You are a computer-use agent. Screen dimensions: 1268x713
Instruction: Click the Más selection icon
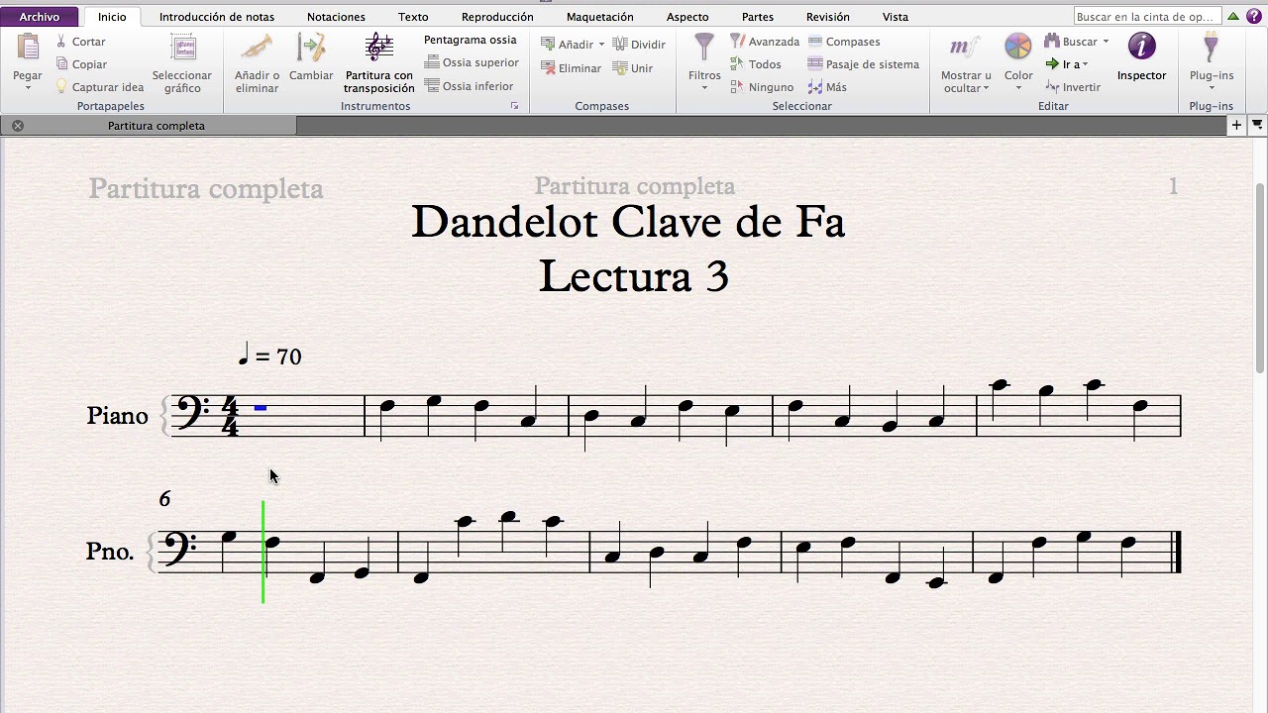[815, 87]
